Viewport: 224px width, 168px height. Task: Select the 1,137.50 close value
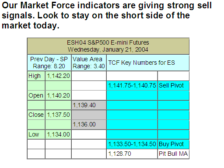(x=58, y=115)
